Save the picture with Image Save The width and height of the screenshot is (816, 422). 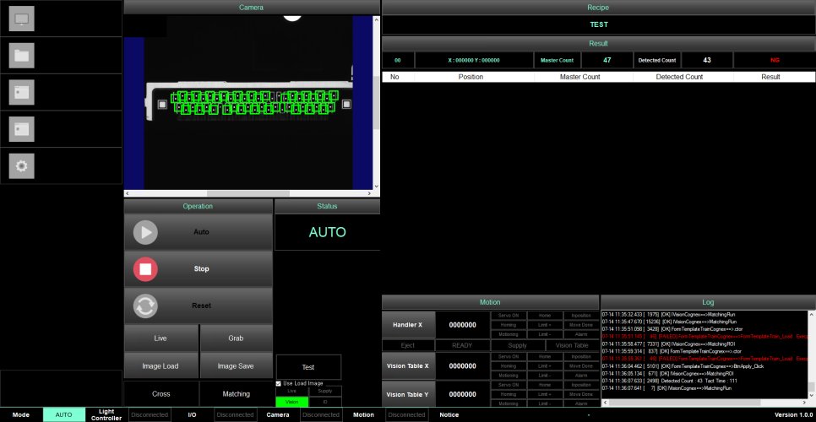coord(236,365)
